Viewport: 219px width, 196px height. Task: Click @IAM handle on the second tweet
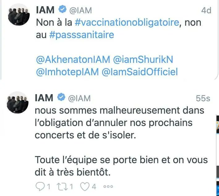pyautogui.click(x=79, y=98)
